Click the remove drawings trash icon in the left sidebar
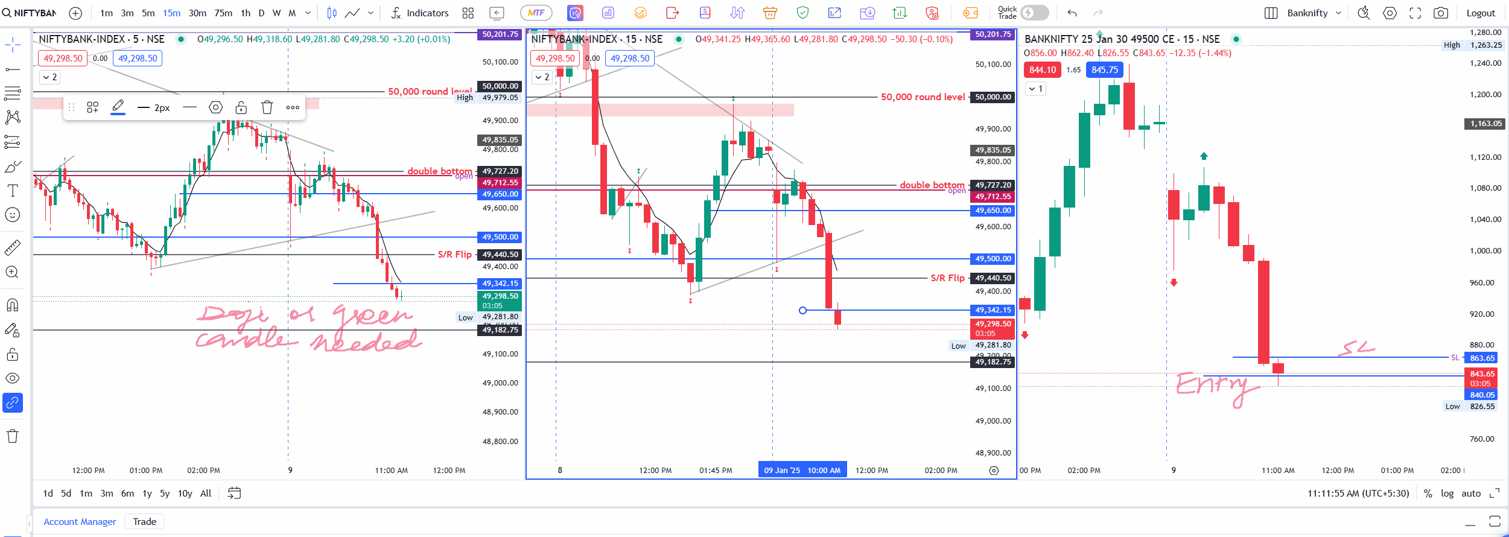The image size is (1509, 537). coord(13,436)
